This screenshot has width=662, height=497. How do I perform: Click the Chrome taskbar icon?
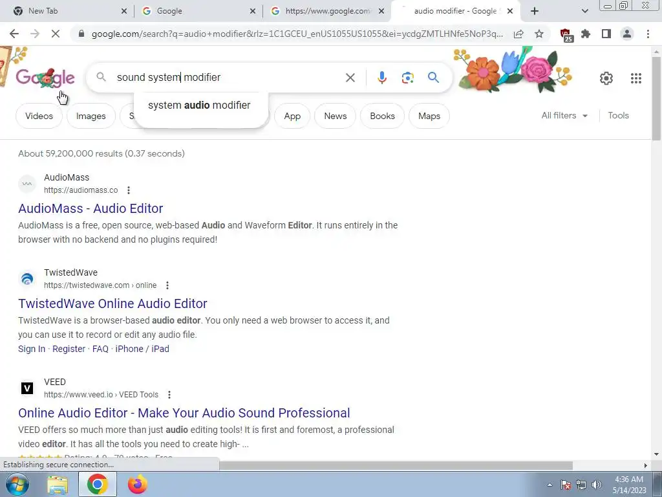point(98,484)
